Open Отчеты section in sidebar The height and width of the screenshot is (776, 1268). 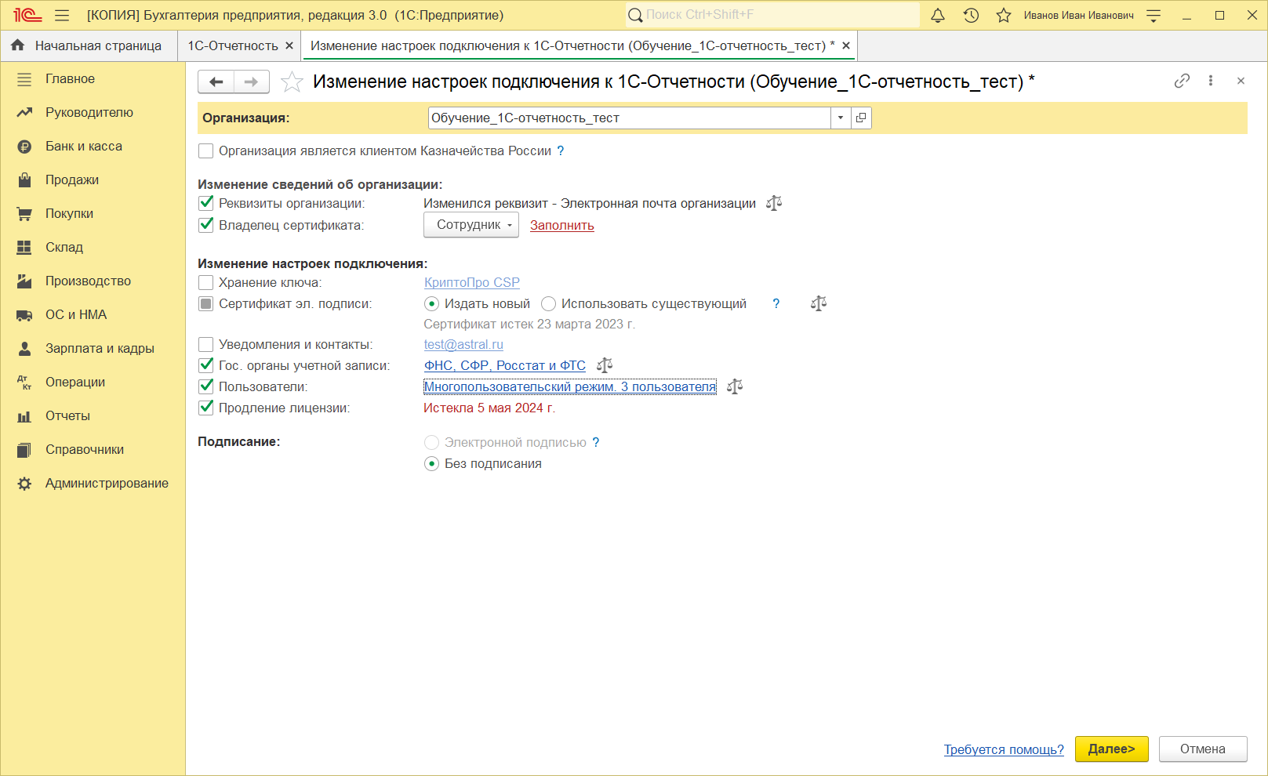(93, 416)
